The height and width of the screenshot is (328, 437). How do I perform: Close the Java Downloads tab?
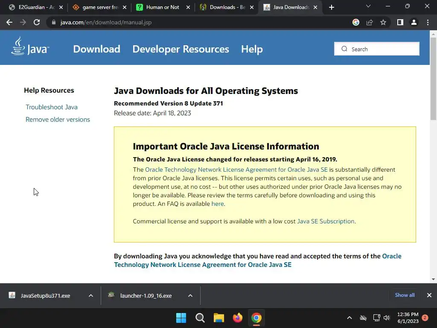(315, 7)
